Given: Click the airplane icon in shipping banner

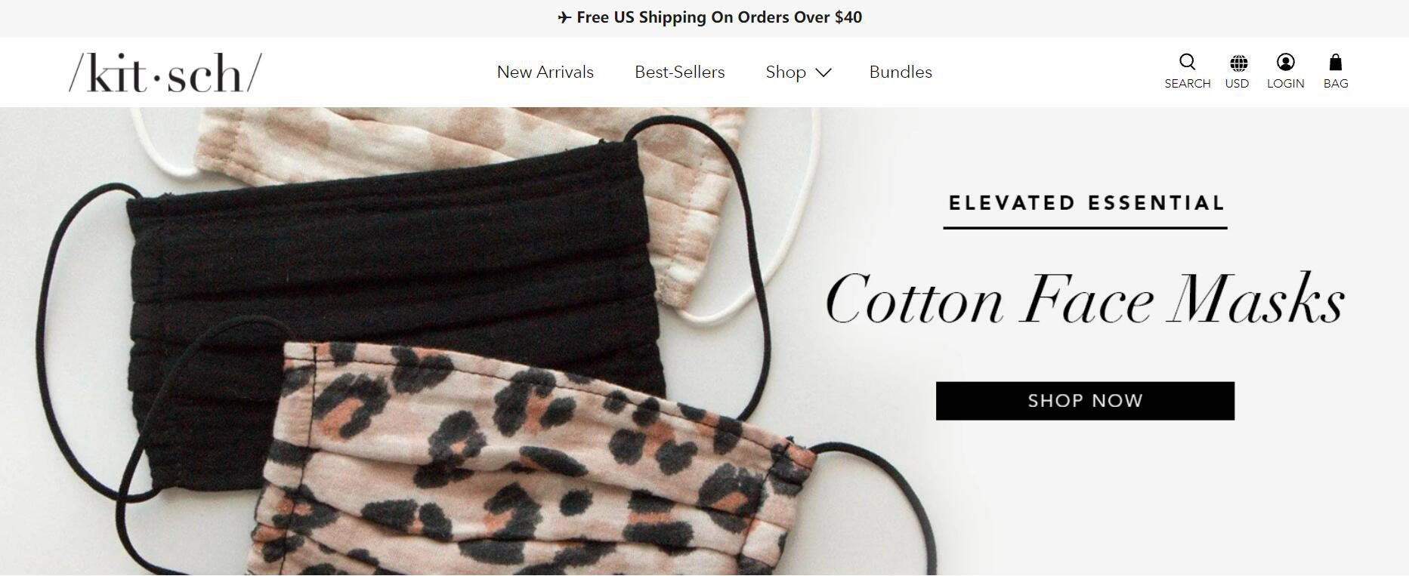Looking at the screenshot, I should coord(564,17).
